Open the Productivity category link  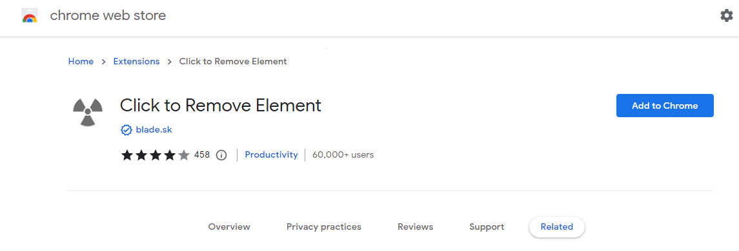(272, 154)
